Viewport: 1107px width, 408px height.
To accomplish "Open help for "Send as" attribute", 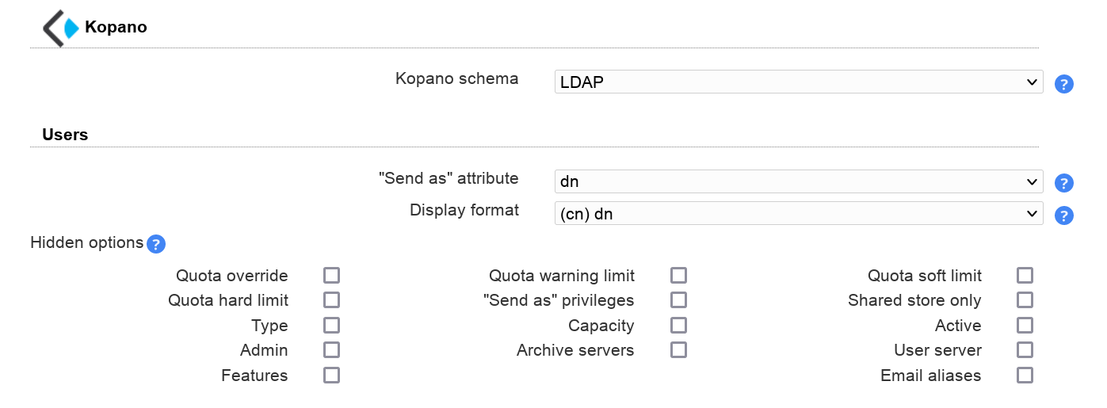I will tap(1064, 184).
